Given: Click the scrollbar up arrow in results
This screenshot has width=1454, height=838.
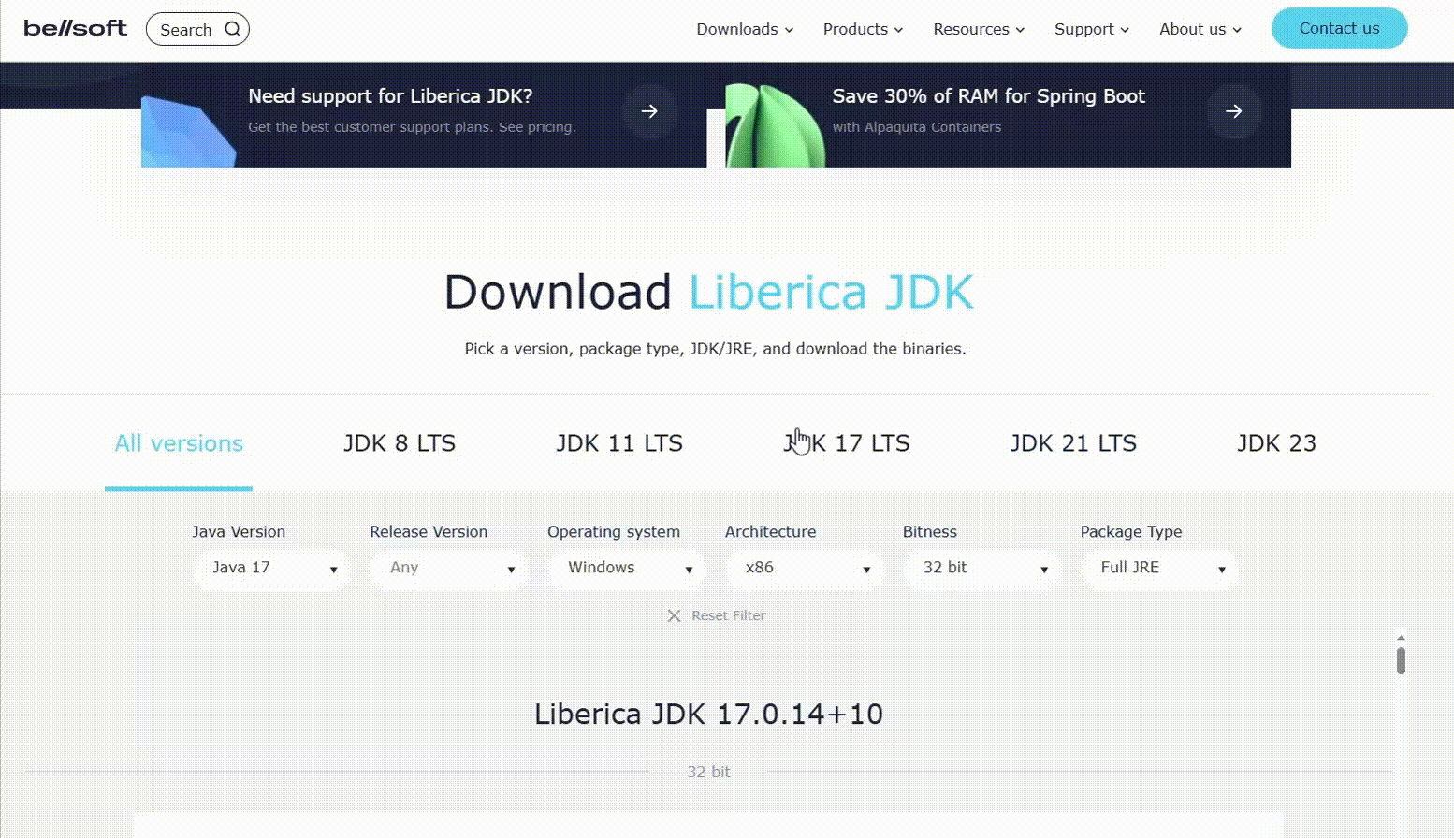Looking at the screenshot, I should [1401, 638].
